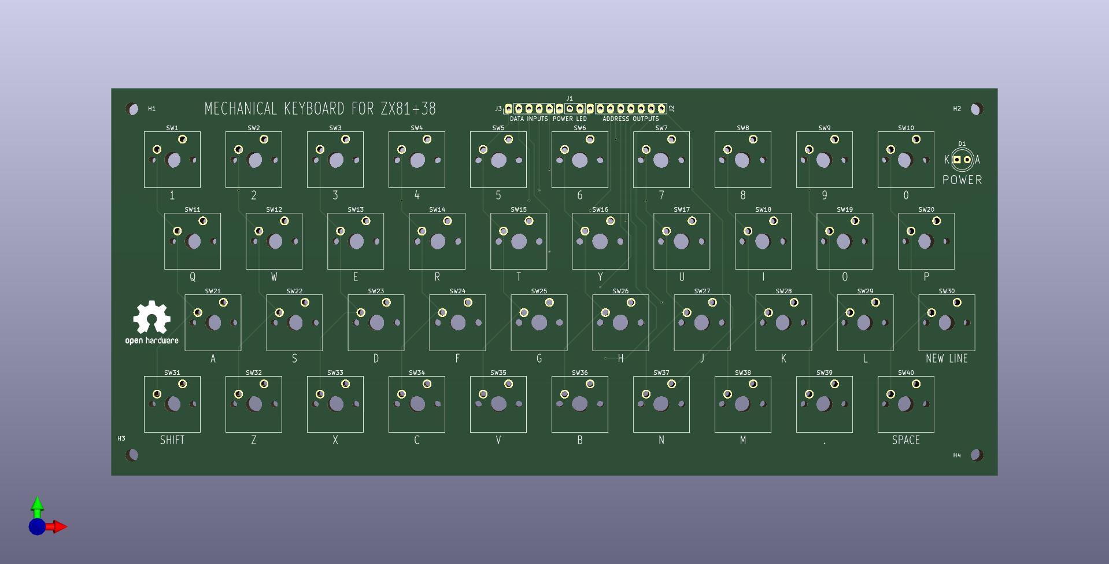Select the SW30 NEW LINE key switch
The width and height of the screenshot is (1109, 564).
click(947, 323)
